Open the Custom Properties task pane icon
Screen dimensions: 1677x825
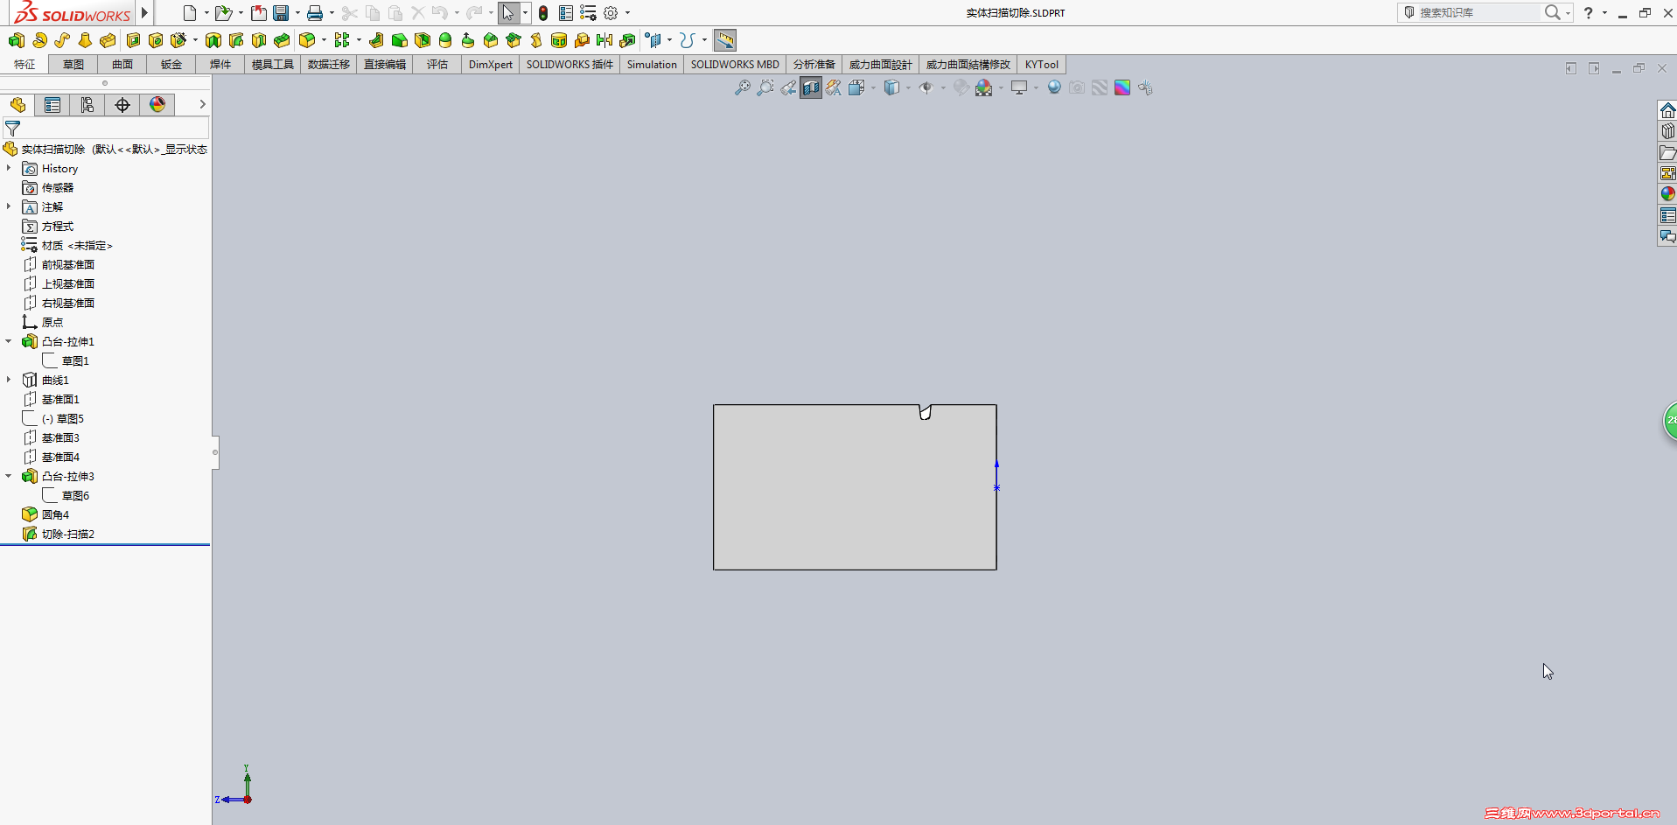pyautogui.click(x=1667, y=215)
